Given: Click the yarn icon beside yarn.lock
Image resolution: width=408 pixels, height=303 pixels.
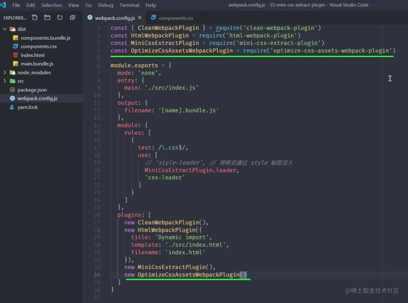Looking at the screenshot, I should pyautogui.click(x=12, y=107).
